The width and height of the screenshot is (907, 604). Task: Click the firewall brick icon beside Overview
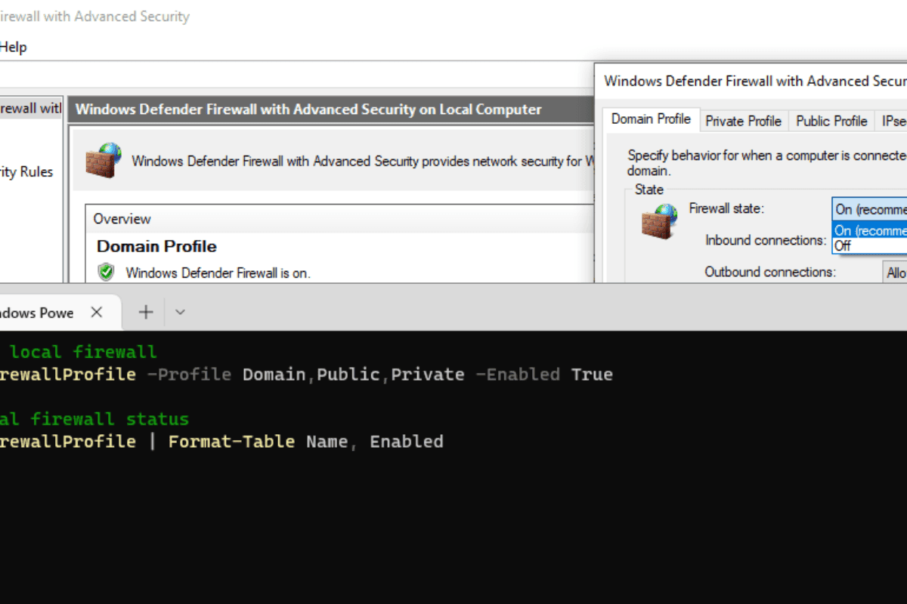[x=104, y=160]
